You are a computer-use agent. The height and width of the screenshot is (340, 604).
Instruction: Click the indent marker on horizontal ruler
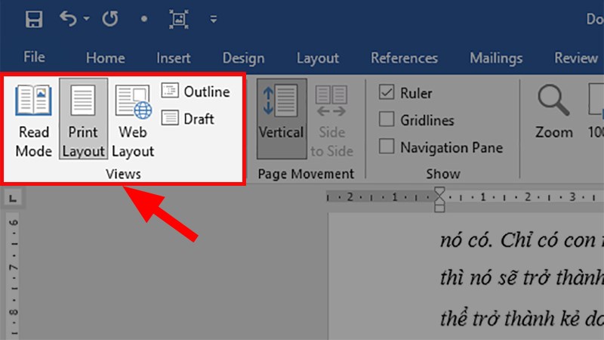(x=440, y=199)
